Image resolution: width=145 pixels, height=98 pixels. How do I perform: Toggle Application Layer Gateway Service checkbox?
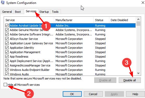point(7,43)
